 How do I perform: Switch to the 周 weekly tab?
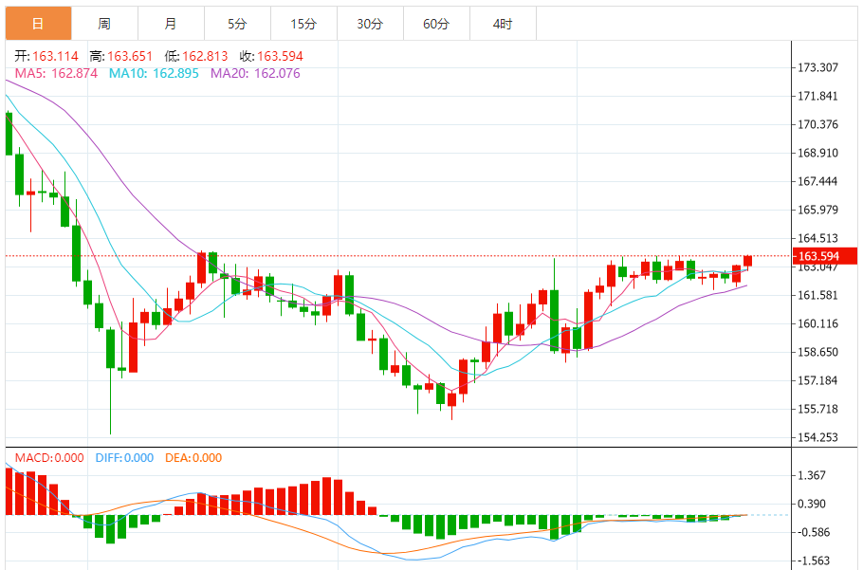104,24
